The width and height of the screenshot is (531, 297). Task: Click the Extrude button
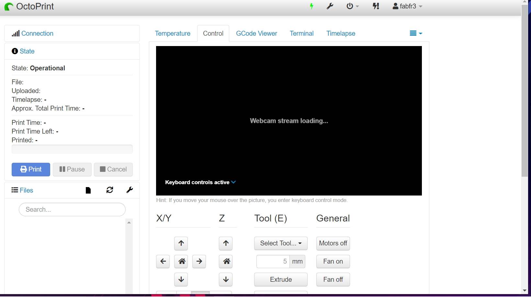tap(281, 279)
